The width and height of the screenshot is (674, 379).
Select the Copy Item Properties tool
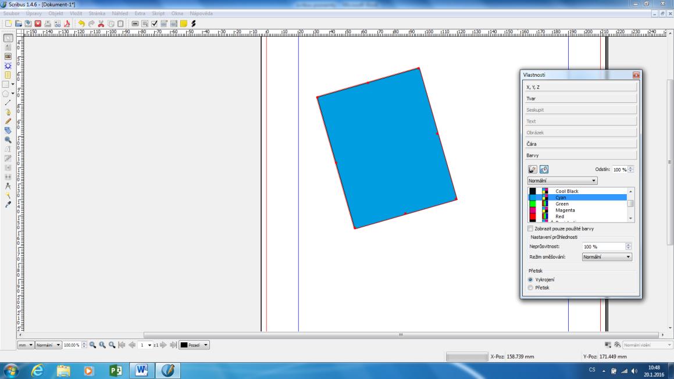pyautogui.click(x=8, y=195)
